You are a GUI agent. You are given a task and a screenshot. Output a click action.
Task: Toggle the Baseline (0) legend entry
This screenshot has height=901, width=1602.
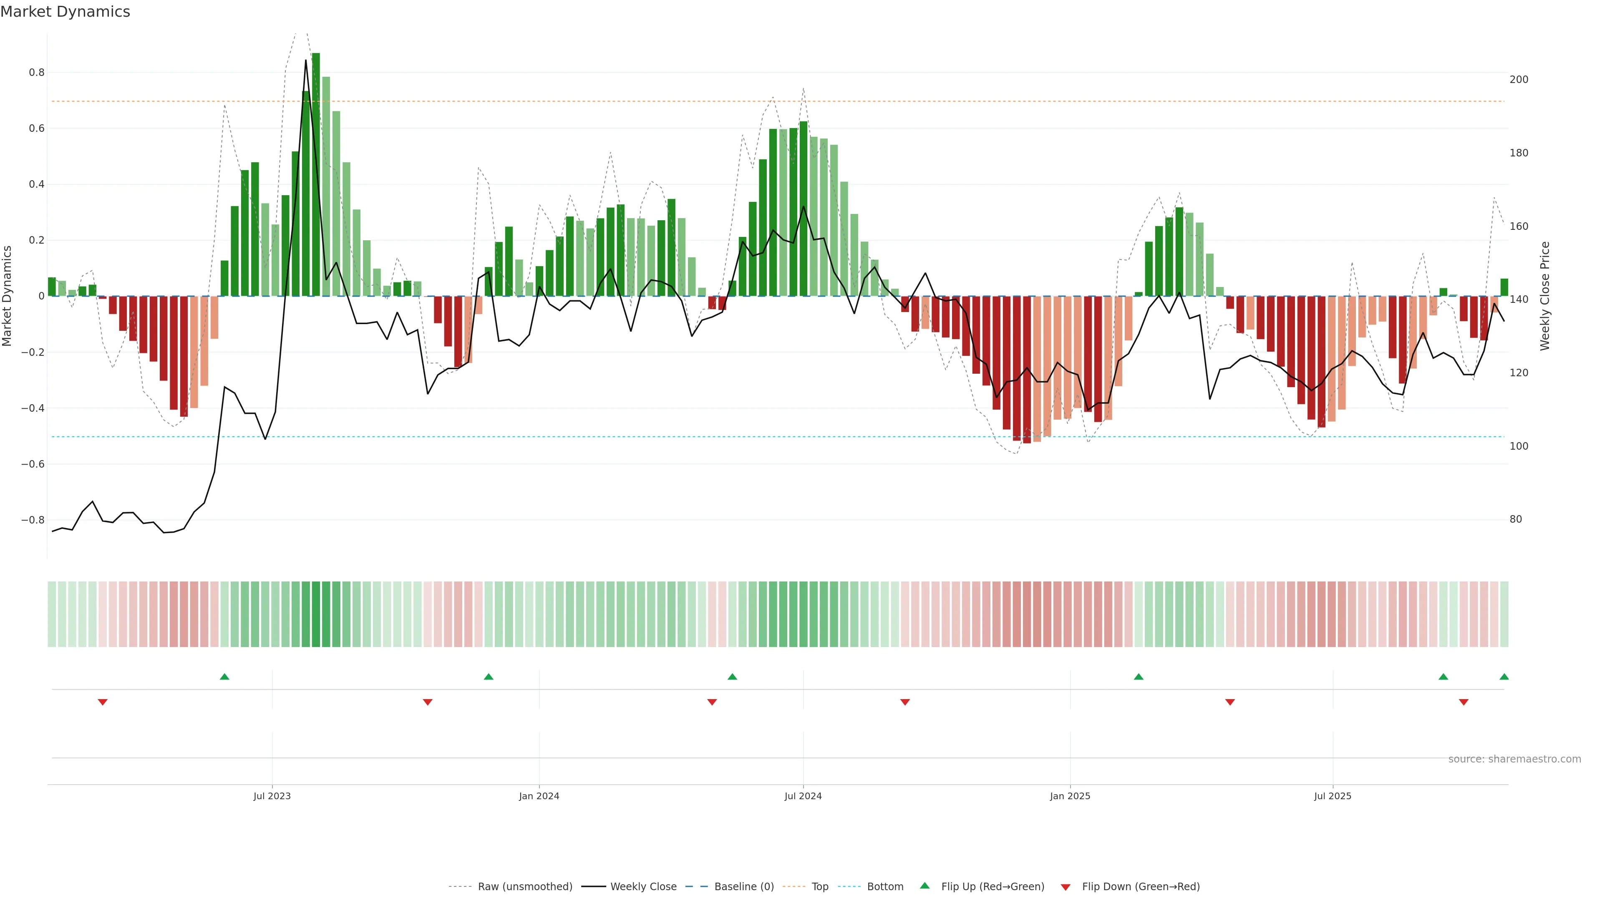pos(744,887)
